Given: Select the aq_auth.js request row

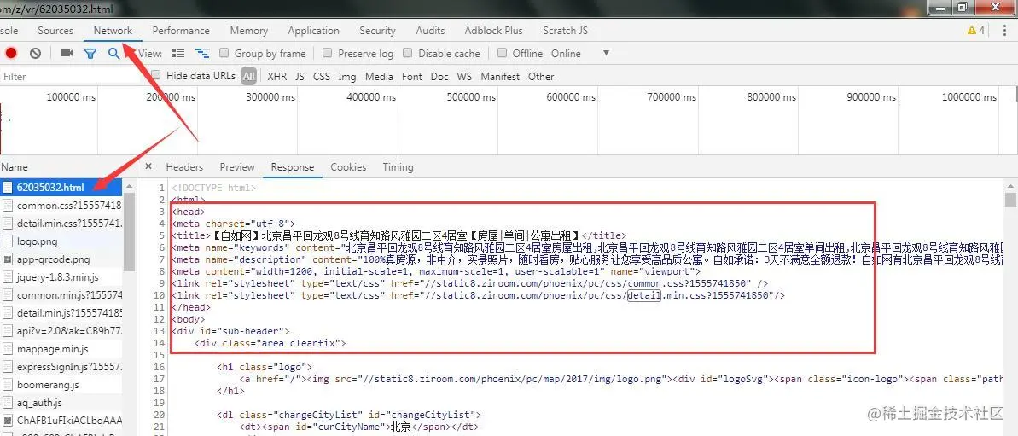Looking at the screenshot, I should tap(61, 403).
